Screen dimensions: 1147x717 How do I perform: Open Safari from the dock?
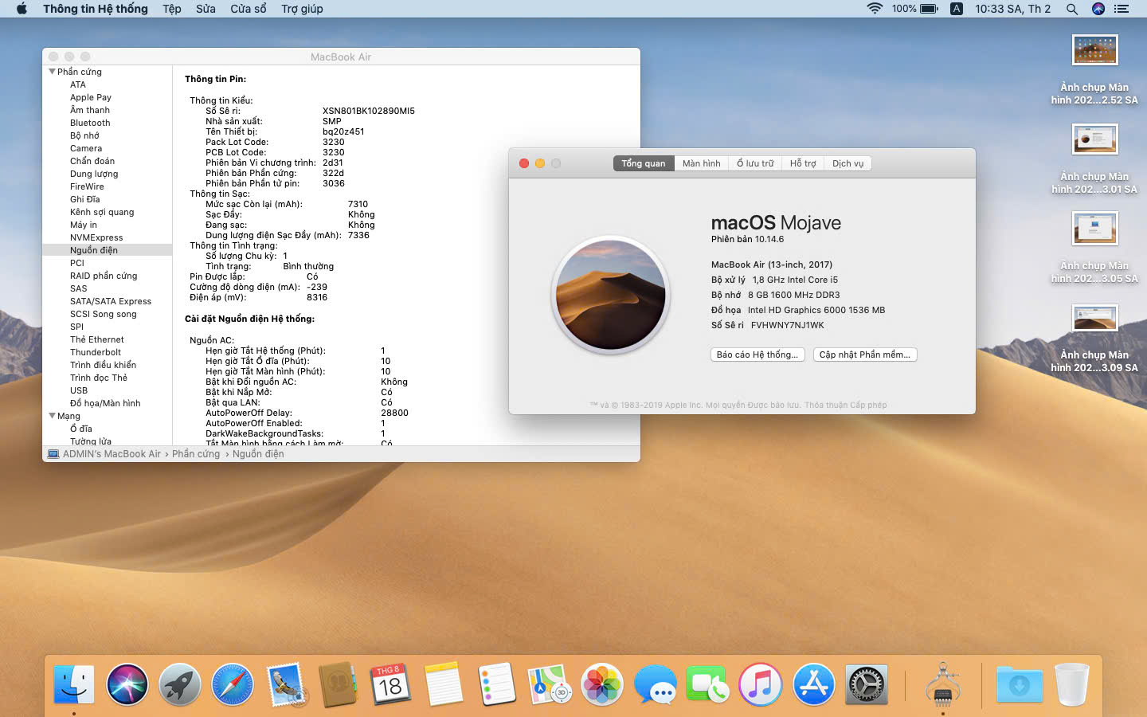point(232,685)
